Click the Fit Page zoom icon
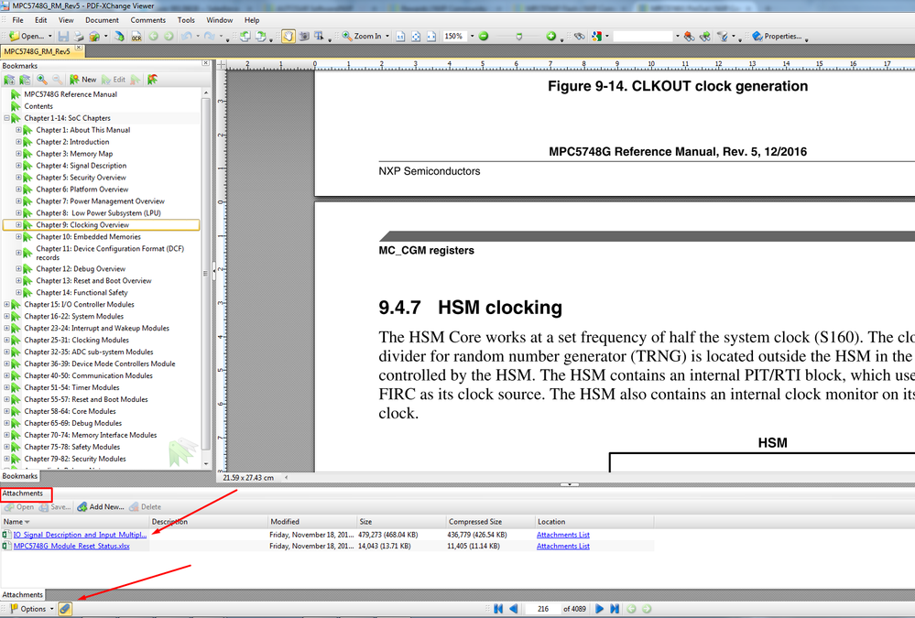Image resolution: width=915 pixels, height=618 pixels. pyautogui.click(x=416, y=37)
